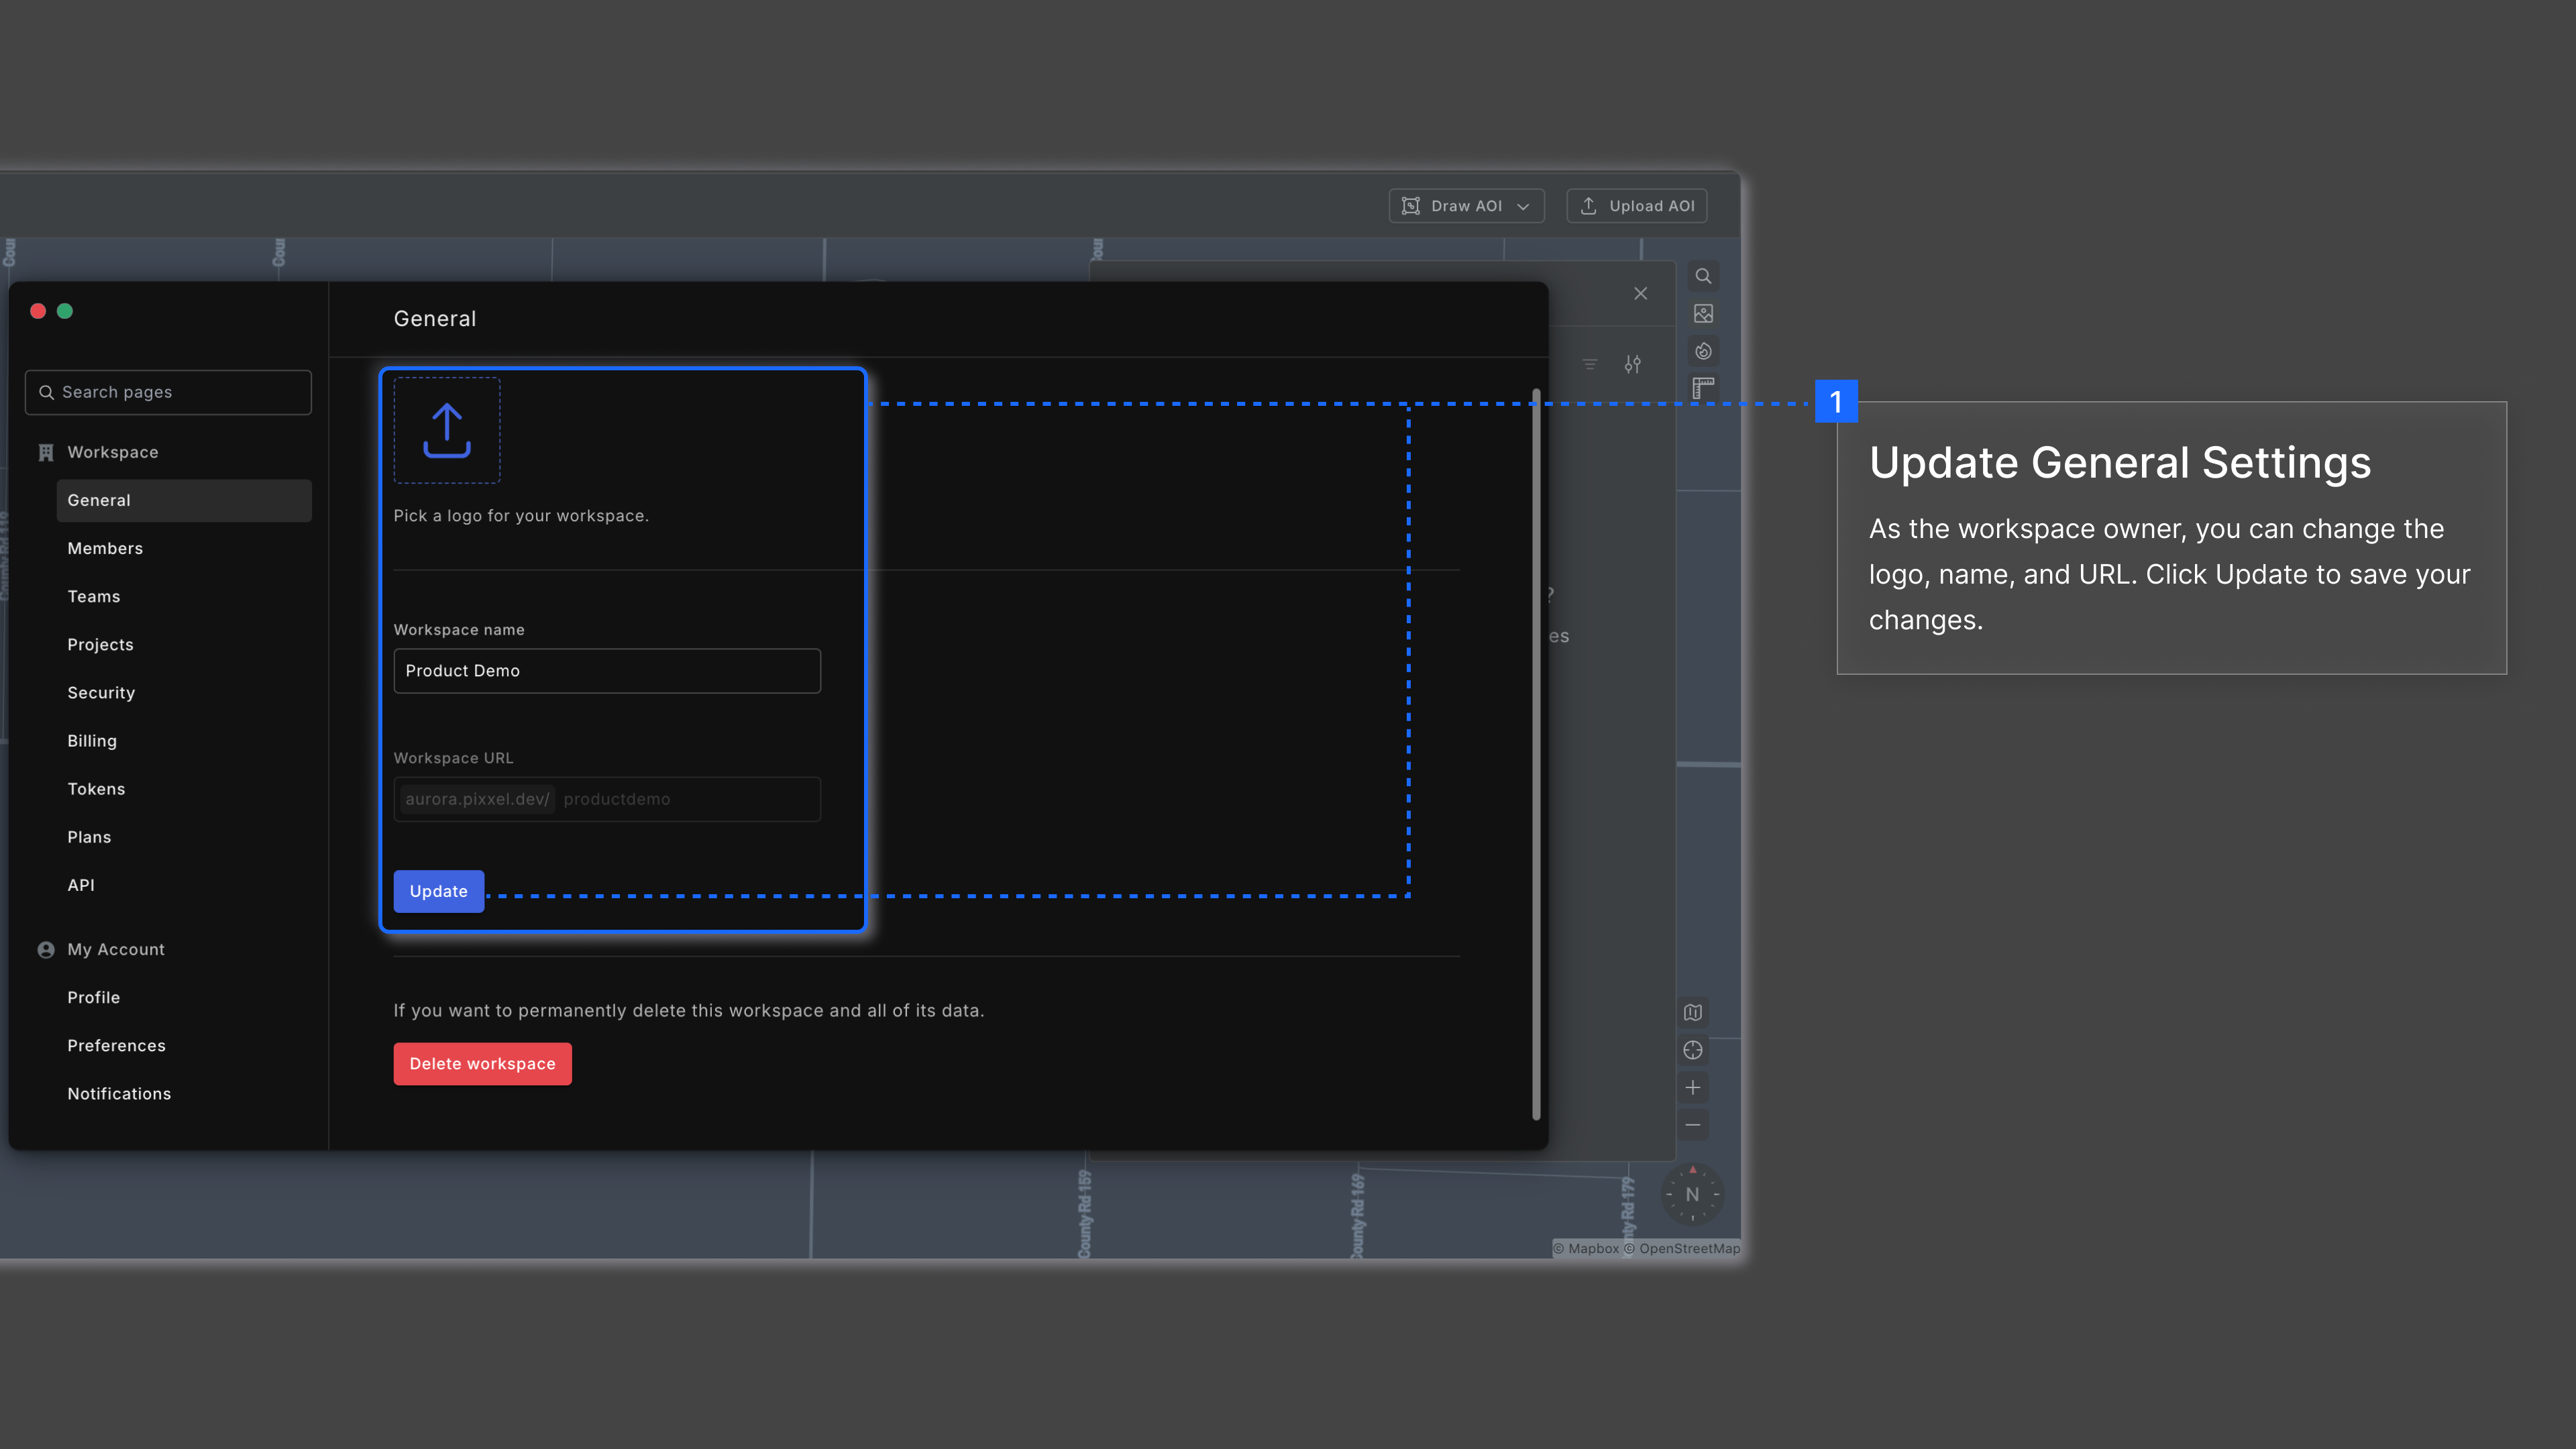Zoom in with the plus icon

coord(1692,1087)
